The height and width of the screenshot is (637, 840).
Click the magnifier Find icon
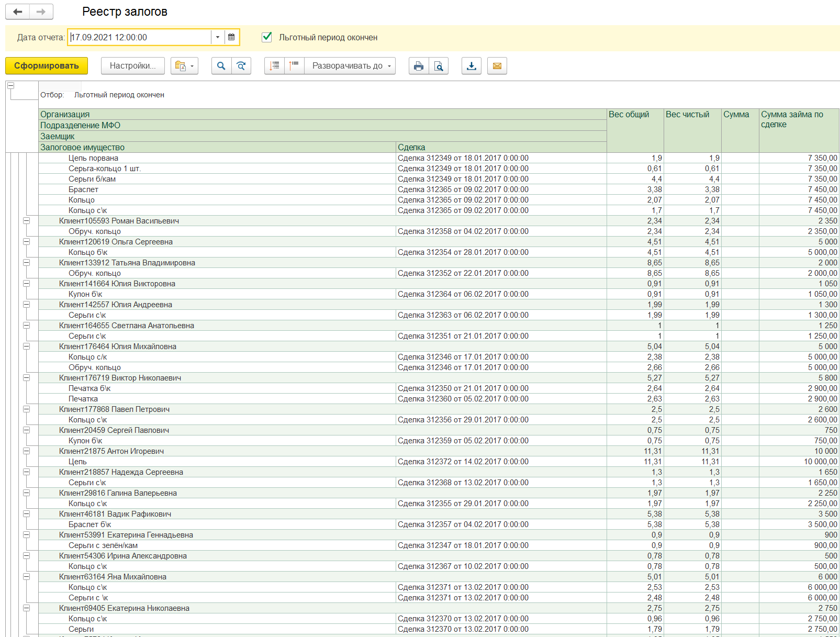[x=221, y=66]
